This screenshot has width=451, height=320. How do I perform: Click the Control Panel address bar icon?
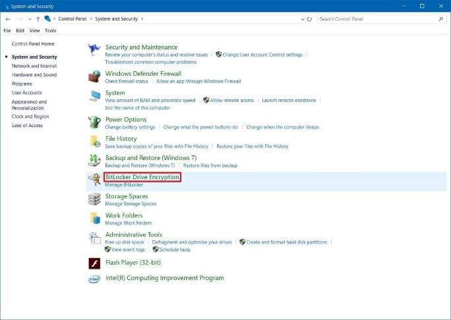(x=47, y=18)
